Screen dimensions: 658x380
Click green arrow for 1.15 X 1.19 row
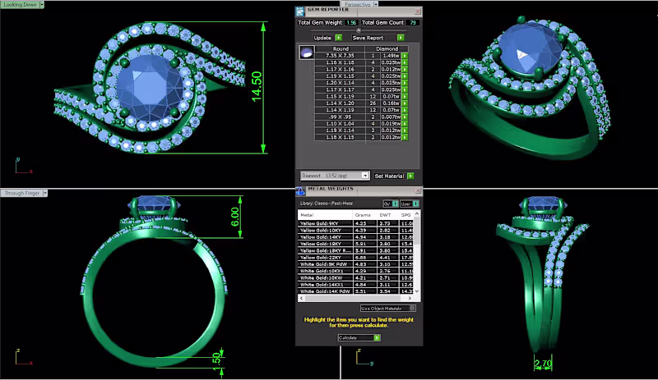click(405, 96)
